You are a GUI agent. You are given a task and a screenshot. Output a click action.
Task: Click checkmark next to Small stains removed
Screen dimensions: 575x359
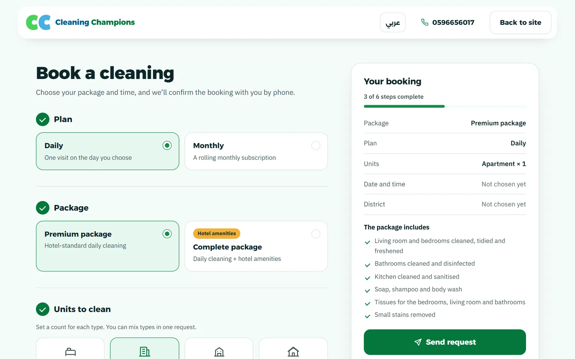[x=367, y=316]
